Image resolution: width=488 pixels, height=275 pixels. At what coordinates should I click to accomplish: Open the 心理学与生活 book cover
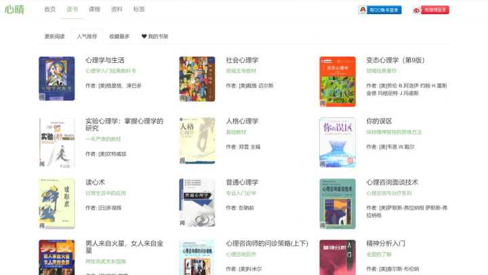click(x=57, y=78)
